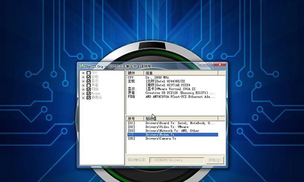Uncheck the Modem checkbox
Image resolution: width=304 pixels, height=182 pixels.
pos(88,94)
